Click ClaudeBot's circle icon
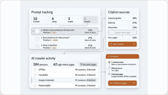Screen dimensions: 168x95 pos(35,75)
